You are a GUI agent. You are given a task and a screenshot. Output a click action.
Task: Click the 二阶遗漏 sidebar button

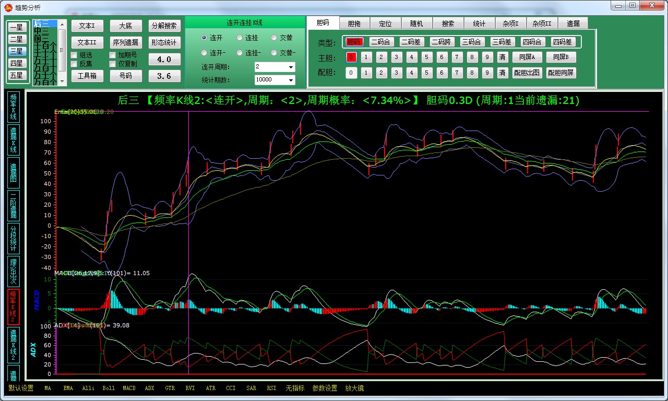(x=14, y=205)
